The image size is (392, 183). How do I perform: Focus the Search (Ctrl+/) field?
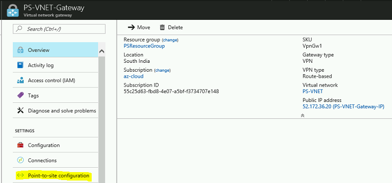[x=59, y=29]
